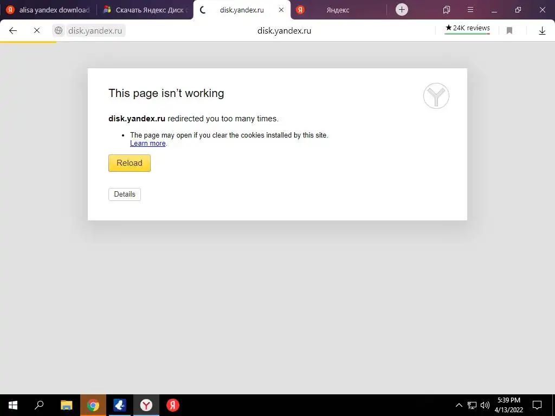The image size is (555, 416).
Task: Switch to the Яндекс tab
Action: [x=338, y=10]
